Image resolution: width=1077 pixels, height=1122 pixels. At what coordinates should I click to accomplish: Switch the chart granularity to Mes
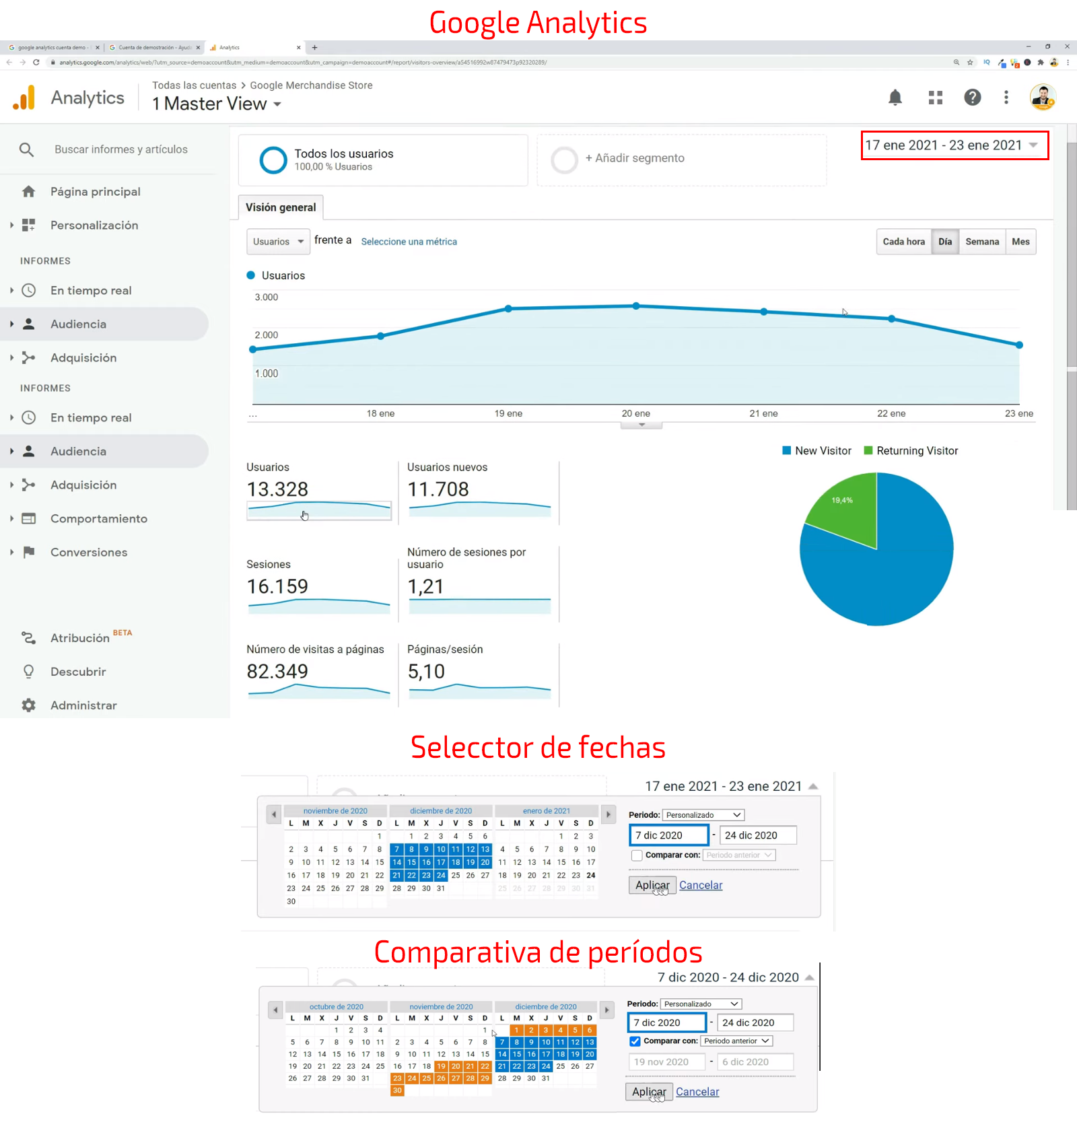(x=1020, y=242)
